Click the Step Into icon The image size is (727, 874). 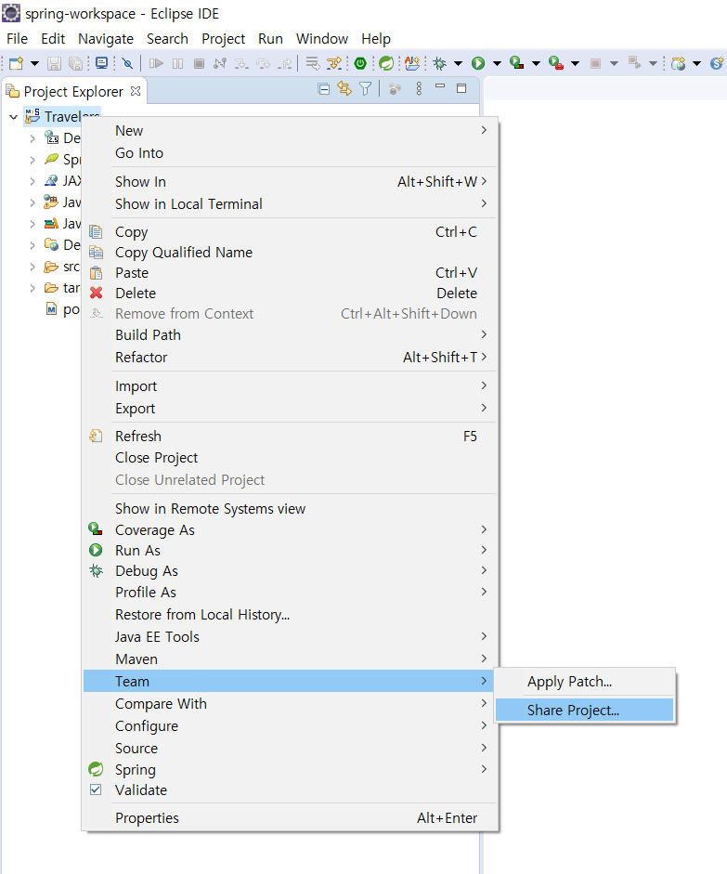(x=241, y=63)
